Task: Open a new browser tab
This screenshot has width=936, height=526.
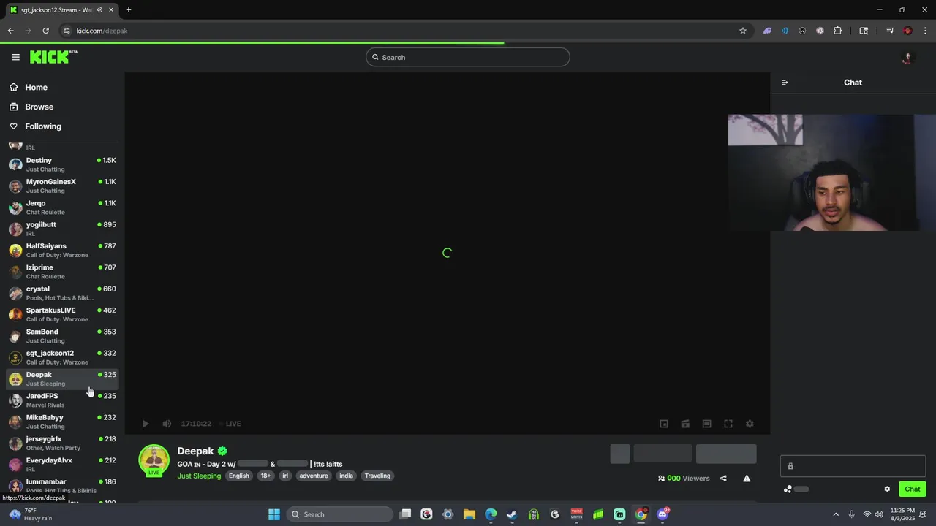Action: [129, 10]
